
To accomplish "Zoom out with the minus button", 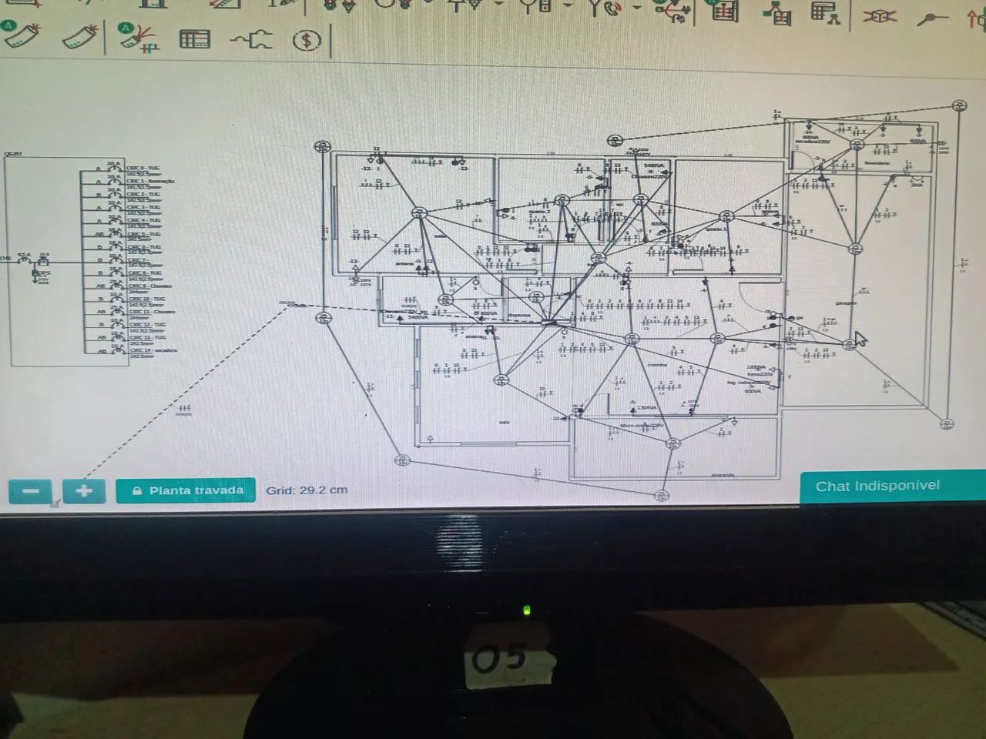I will tap(31, 490).
